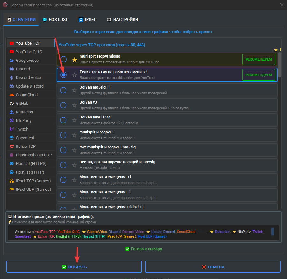Click the IPset TCP (Games) network icon

point(12,181)
